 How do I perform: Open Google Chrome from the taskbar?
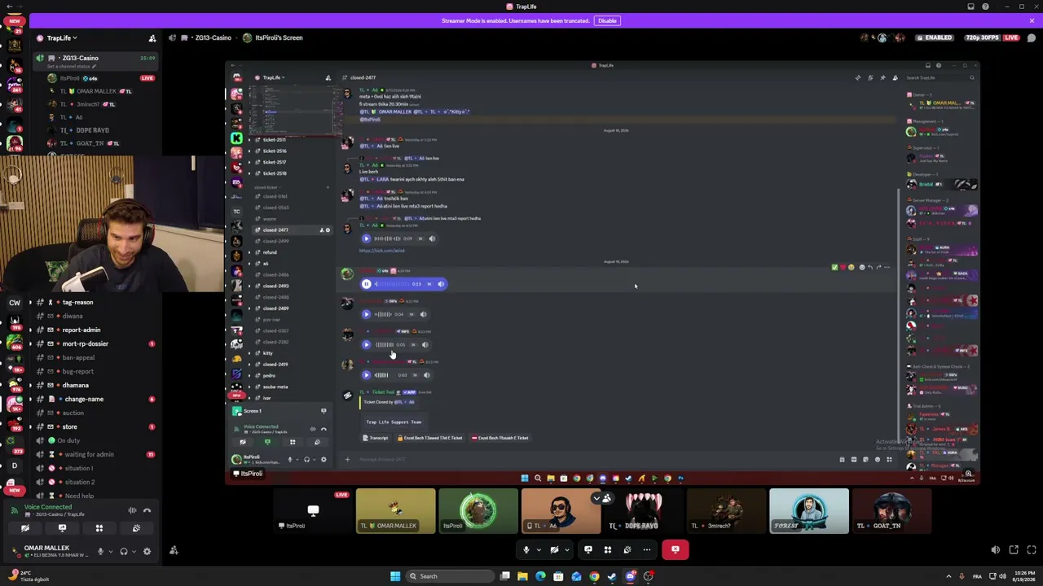(x=594, y=576)
